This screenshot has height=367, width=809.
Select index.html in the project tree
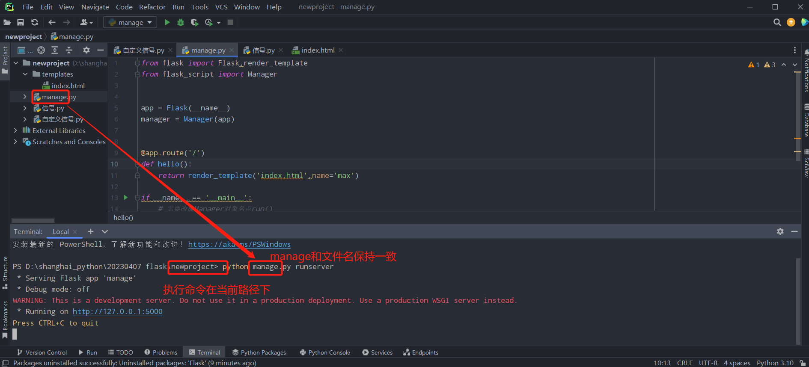[63, 86]
